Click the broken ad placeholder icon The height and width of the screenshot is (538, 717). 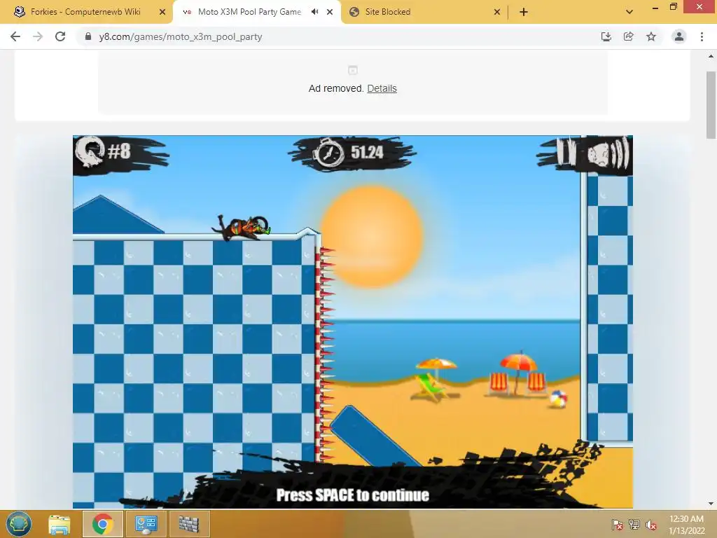[x=353, y=70]
